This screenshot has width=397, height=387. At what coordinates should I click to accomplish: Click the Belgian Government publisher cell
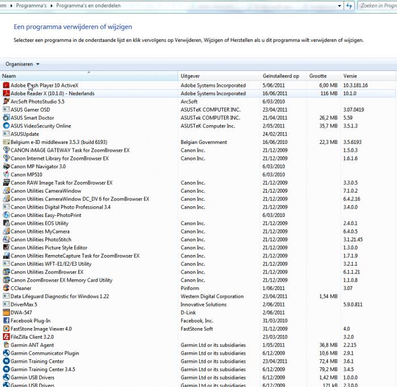[x=204, y=142]
